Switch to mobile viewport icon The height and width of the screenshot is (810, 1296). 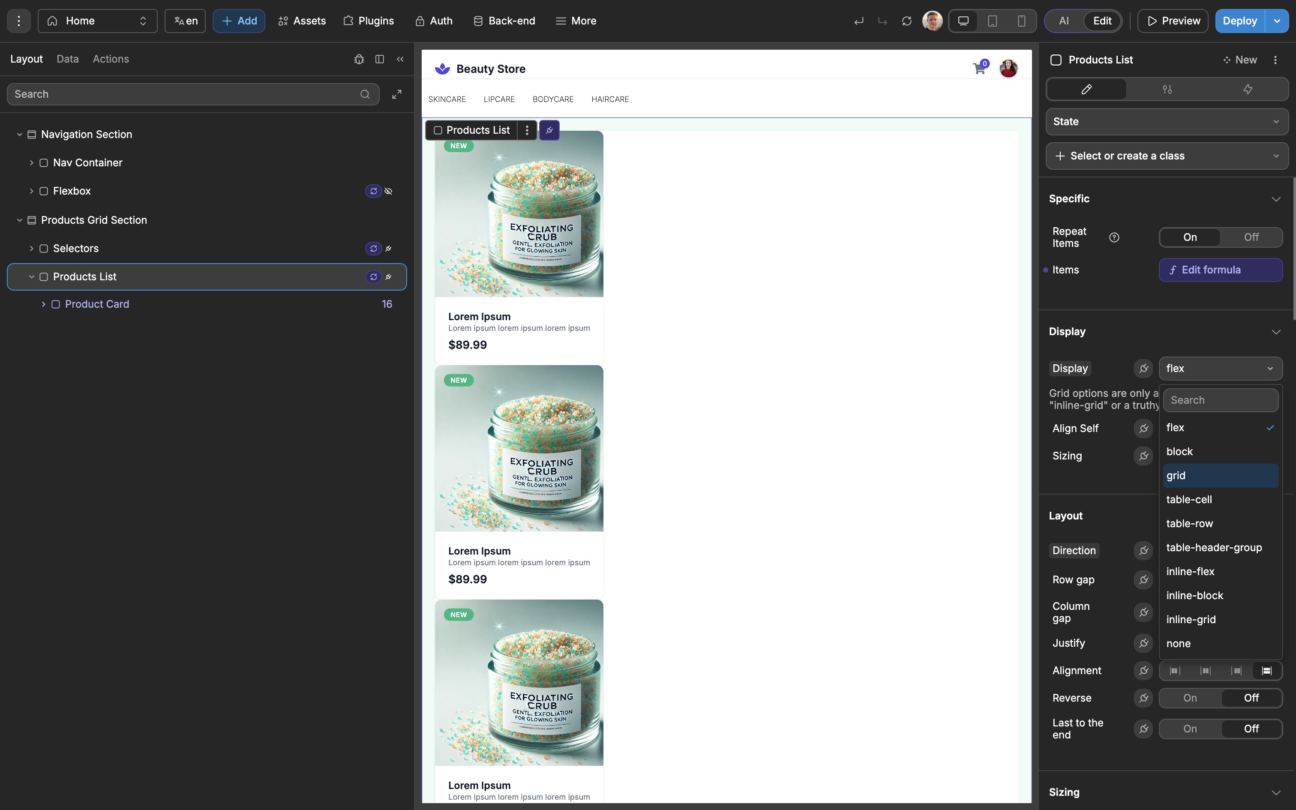pos(1021,21)
